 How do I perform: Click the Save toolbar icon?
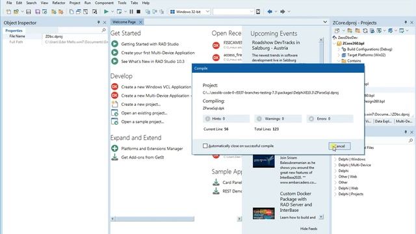(29, 12)
